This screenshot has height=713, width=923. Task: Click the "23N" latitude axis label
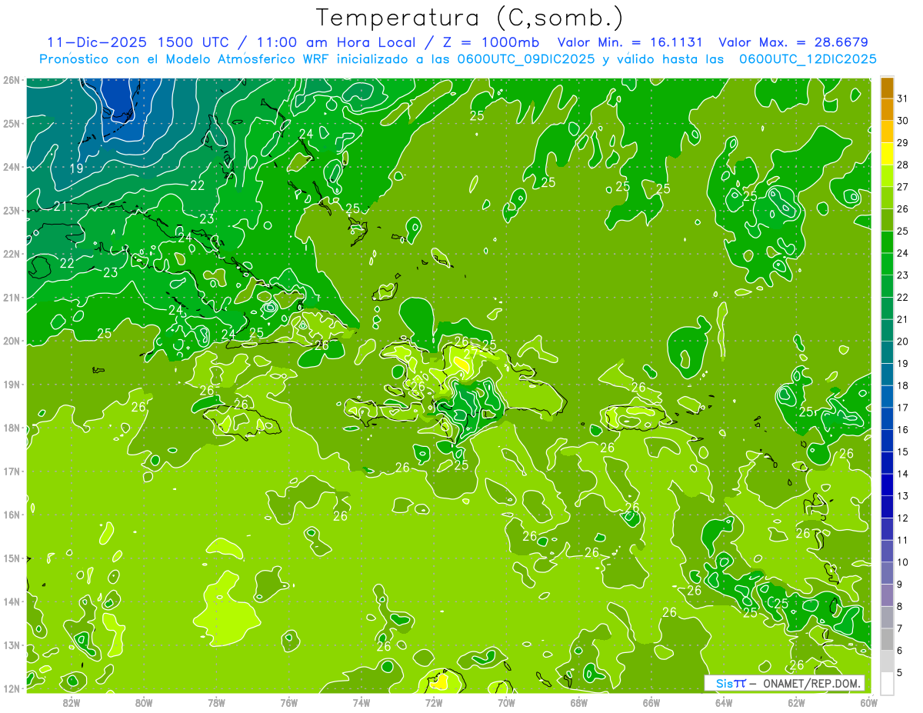(x=11, y=210)
